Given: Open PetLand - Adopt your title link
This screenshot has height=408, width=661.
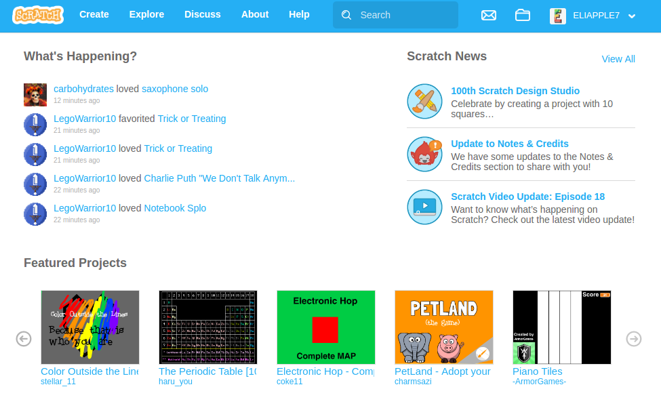Looking at the screenshot, I should click(443, 371).
